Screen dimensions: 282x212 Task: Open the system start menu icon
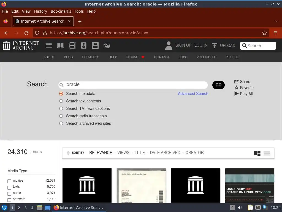pos(4,208)
